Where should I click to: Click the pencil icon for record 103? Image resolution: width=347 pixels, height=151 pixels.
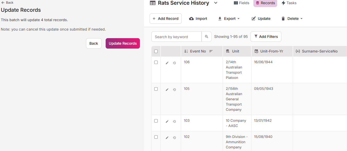coord(167,121)
